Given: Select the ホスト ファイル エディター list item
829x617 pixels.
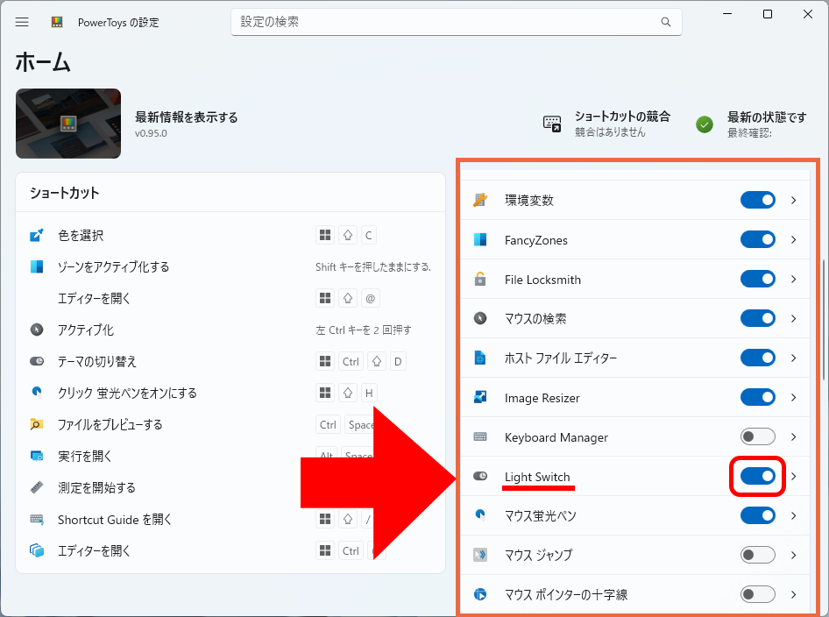Looking at the screenshot, I should [x=561, y=358].
